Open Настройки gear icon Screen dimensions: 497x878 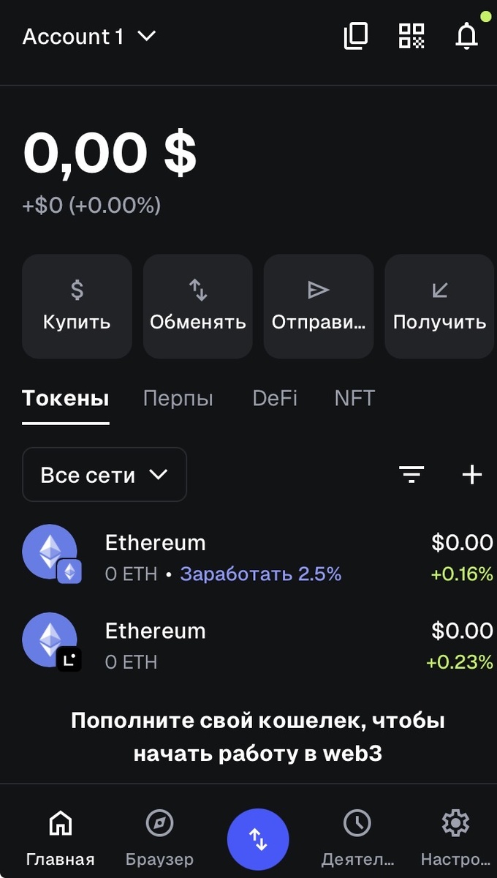point(455,838)
